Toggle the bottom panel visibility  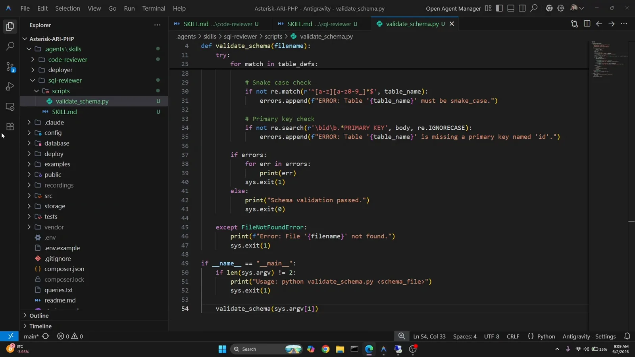[511, 8]
